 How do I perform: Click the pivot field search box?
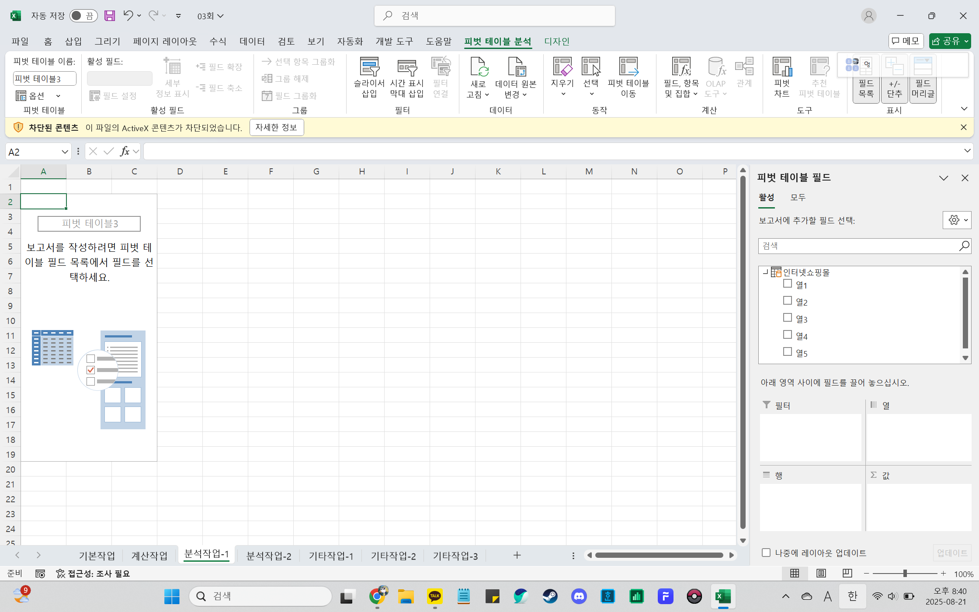(x=857, y=246)
